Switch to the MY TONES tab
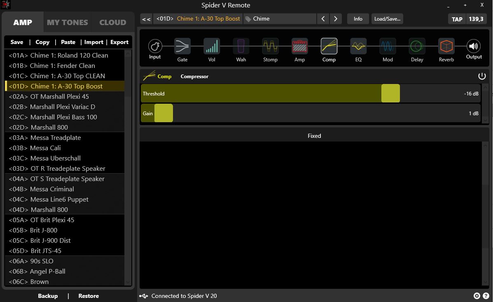Viewport: 493px width, 302px height. tap(67, 22)
